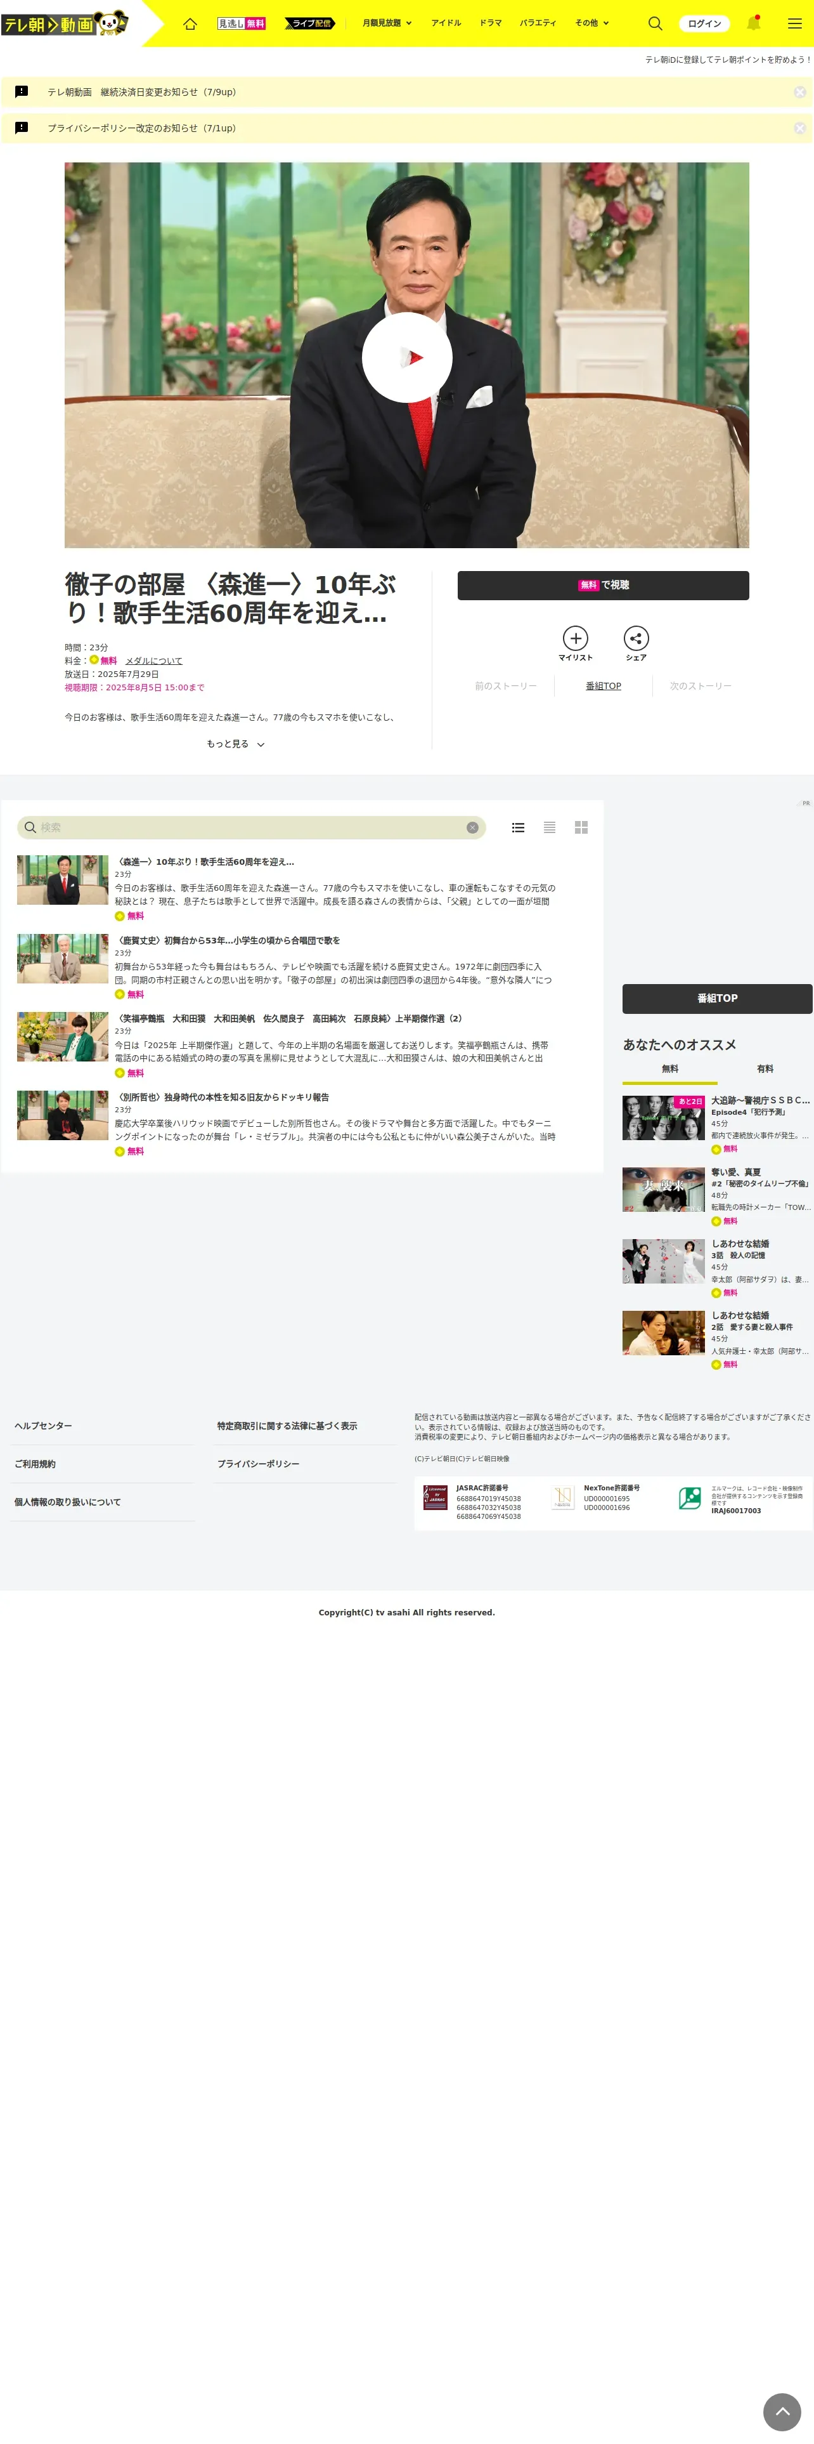Click the JASRAC license logo
Image resolution: width=814 pixels, height=2444 pixels.
click(x=435, y=1498)
